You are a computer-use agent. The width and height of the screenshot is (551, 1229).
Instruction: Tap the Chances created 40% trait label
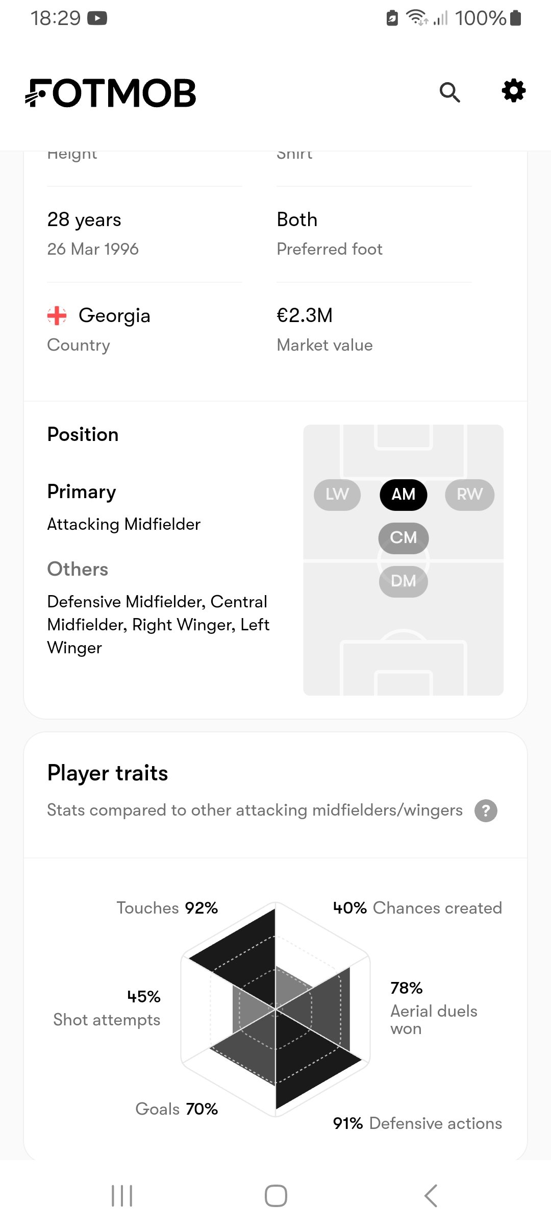coord(417,908)
